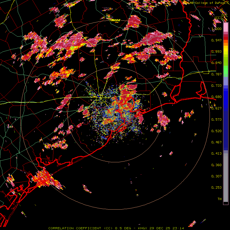Click the 0.467 scale label

(216, 142)
